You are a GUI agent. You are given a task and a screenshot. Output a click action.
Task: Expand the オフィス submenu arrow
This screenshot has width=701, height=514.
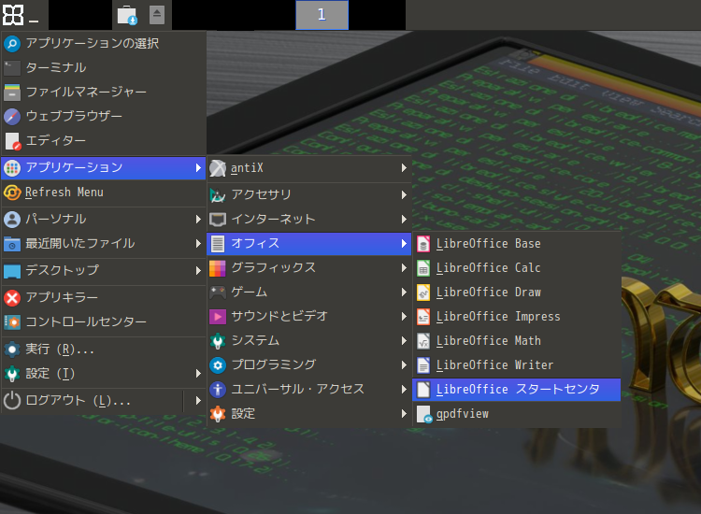[x=404, y=244]
